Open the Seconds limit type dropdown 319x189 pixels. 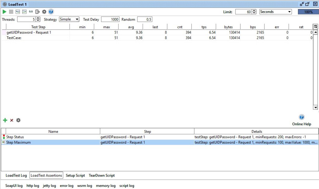(275, 12)
